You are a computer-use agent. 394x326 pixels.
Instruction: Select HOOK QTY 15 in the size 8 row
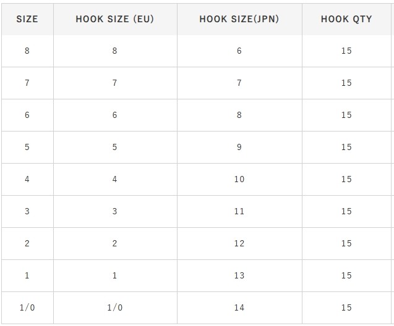pos(346,51)
